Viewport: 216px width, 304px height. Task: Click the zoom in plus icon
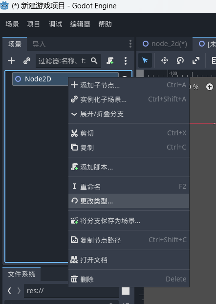click(210, 87)
